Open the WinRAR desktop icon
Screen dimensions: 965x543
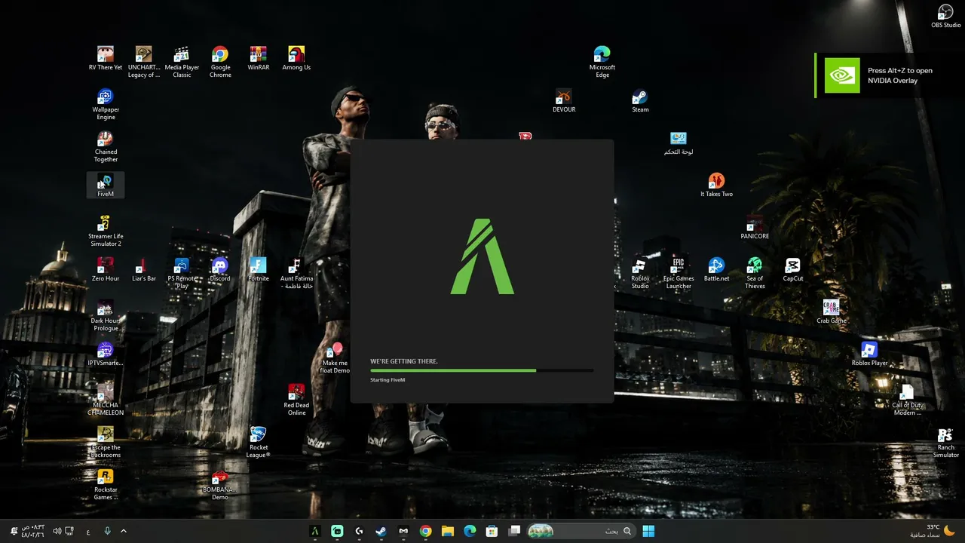click(259, 58)
